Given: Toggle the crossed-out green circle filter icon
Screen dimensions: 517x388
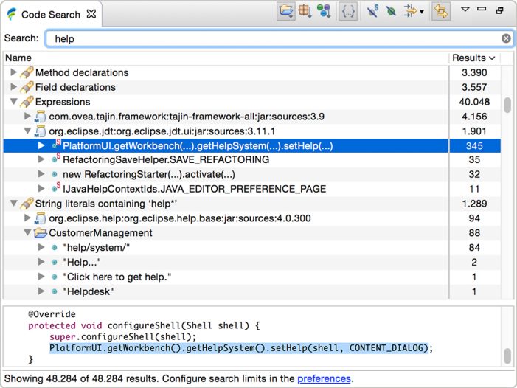Looking at the screenshot, I should 391,12.
